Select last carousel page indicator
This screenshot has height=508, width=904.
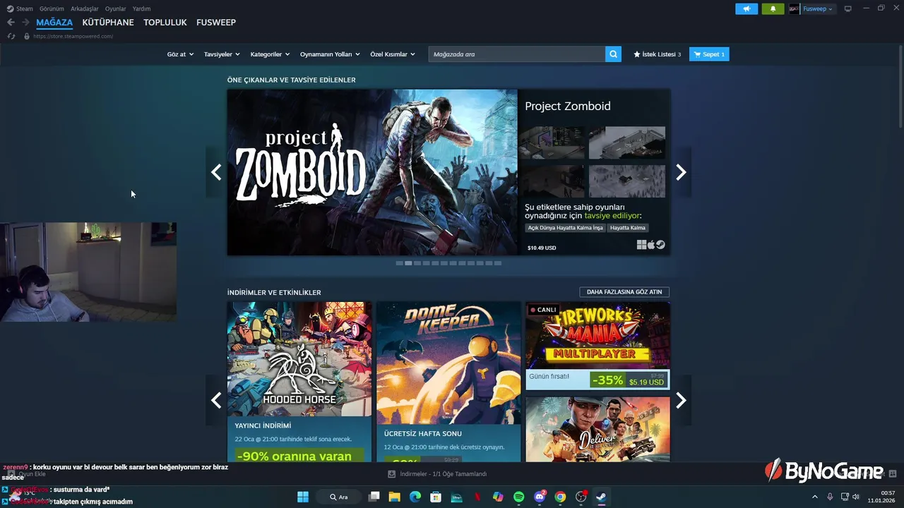point(498,263)
